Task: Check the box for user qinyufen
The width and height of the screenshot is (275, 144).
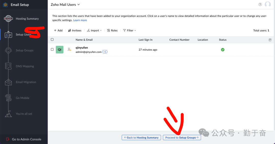Action: click(x=52, y=50)
